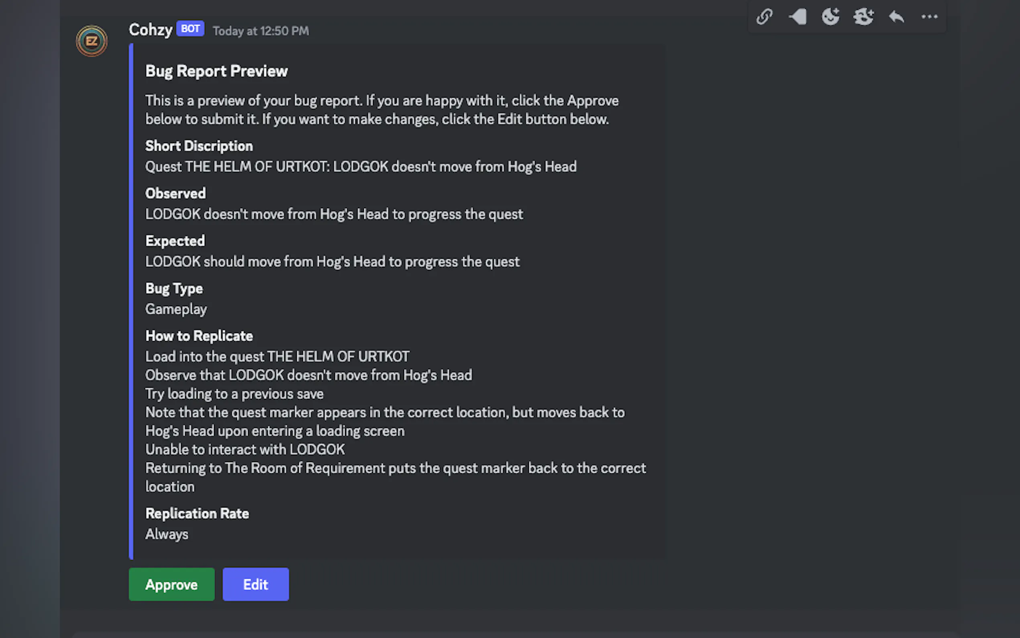Select the Observed field heading
This screenshot has height=638, width=1020.
pos(175,193)
